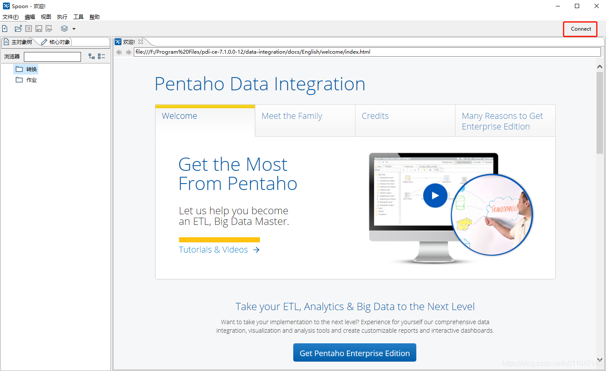Viewport: 606px width, 371px height.
Task: Click the 'Get the Most From Pentaho' heading
Action: pos(238,174)
